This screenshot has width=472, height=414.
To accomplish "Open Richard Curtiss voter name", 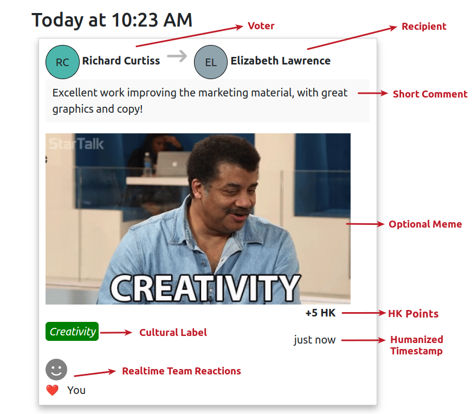I will point(121,61).
